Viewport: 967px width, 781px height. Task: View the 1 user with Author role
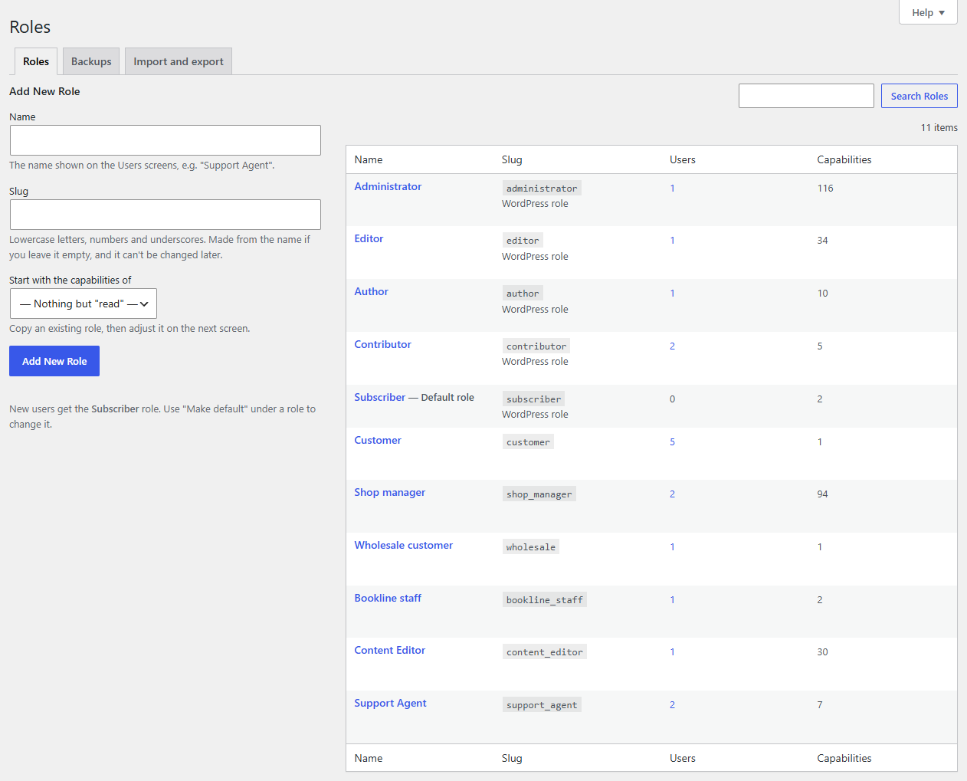(x=672, y=293)
